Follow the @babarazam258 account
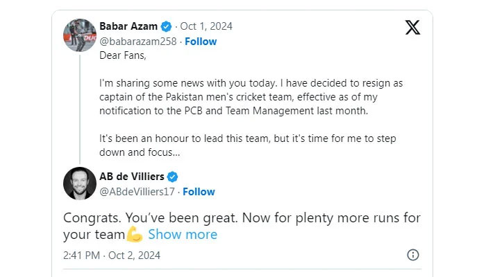This screenshot has width=486, height=277. coord(199,42)
